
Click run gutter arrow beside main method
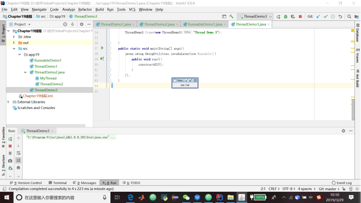point(102,48)
